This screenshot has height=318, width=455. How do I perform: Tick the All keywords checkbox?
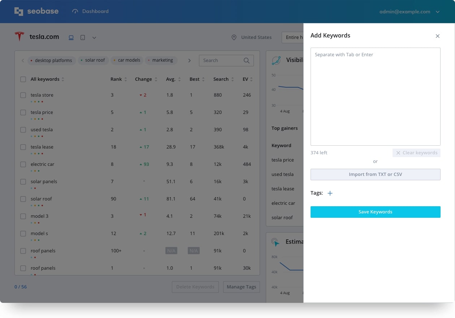(23, 79)
